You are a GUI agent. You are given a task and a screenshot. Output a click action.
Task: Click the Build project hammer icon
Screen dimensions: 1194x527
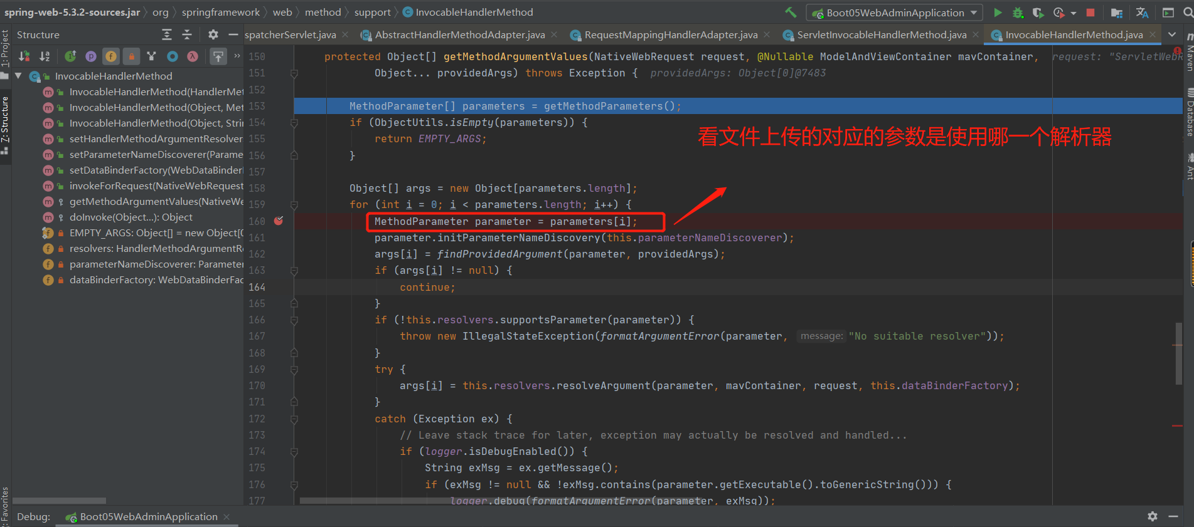791,13
